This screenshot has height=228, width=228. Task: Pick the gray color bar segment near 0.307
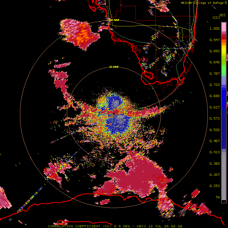pyautogui.click(x=224, y=176)
